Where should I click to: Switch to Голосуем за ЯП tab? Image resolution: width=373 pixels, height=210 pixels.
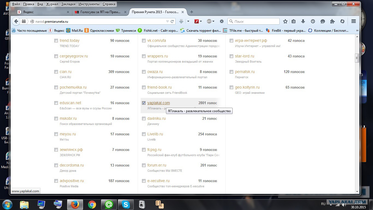(x=101, y=12)
